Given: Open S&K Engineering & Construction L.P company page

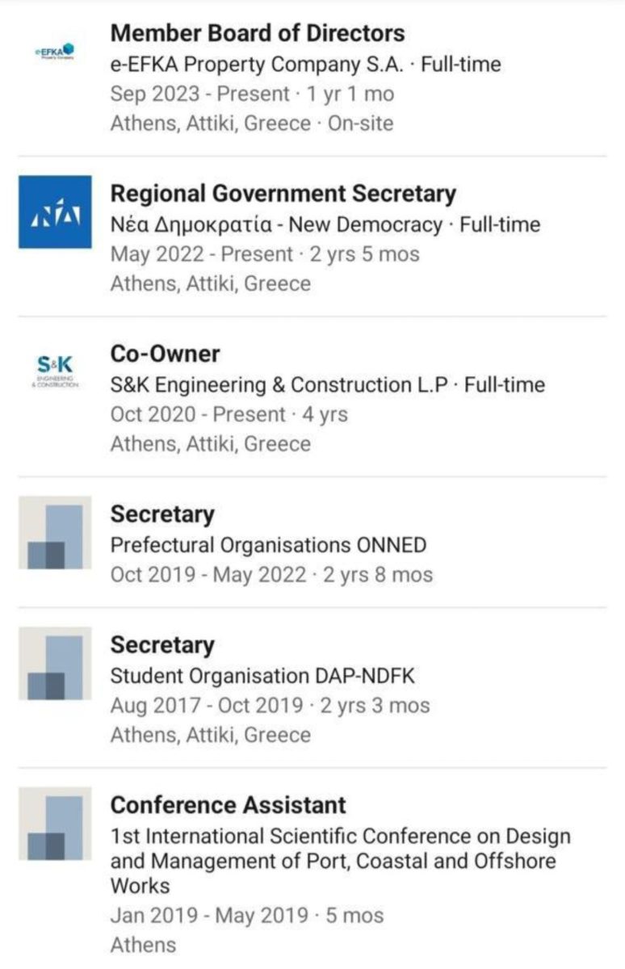Looking at the screenshot, I should pos(279,384).
